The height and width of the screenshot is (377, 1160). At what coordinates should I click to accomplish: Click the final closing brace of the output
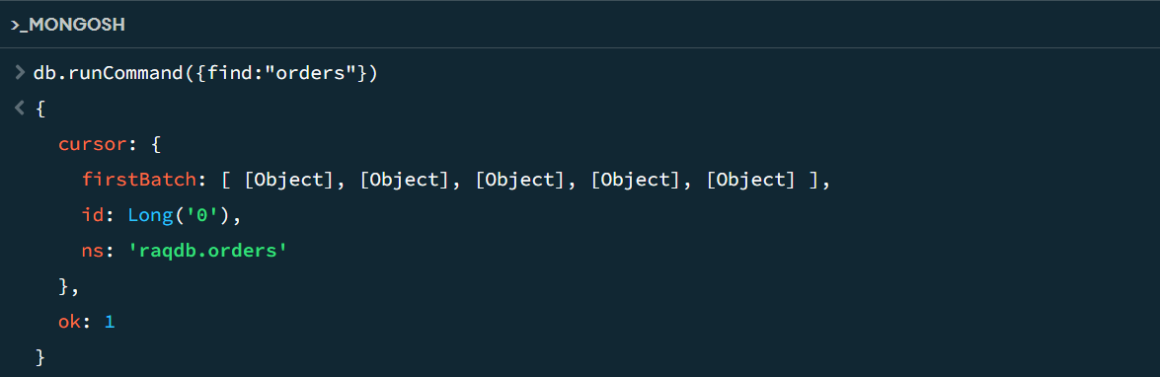click(40, 358)
